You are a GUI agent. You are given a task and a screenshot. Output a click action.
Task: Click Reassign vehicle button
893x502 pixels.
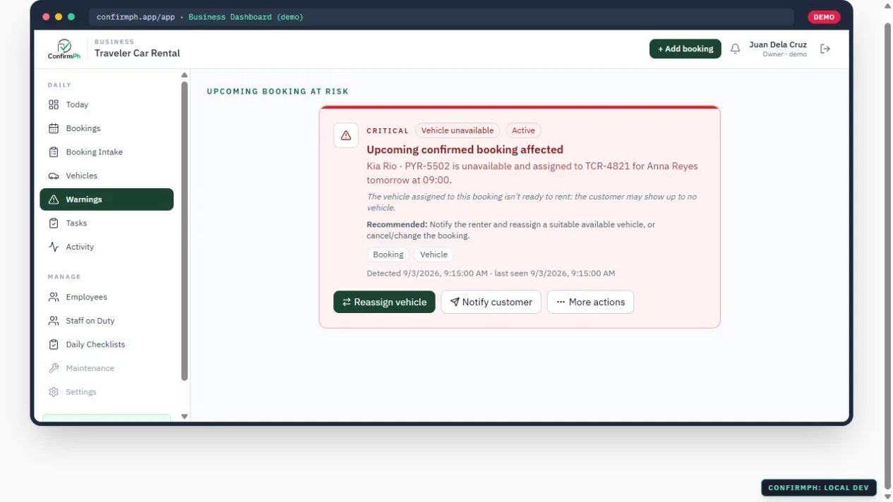tap(384, 302)
